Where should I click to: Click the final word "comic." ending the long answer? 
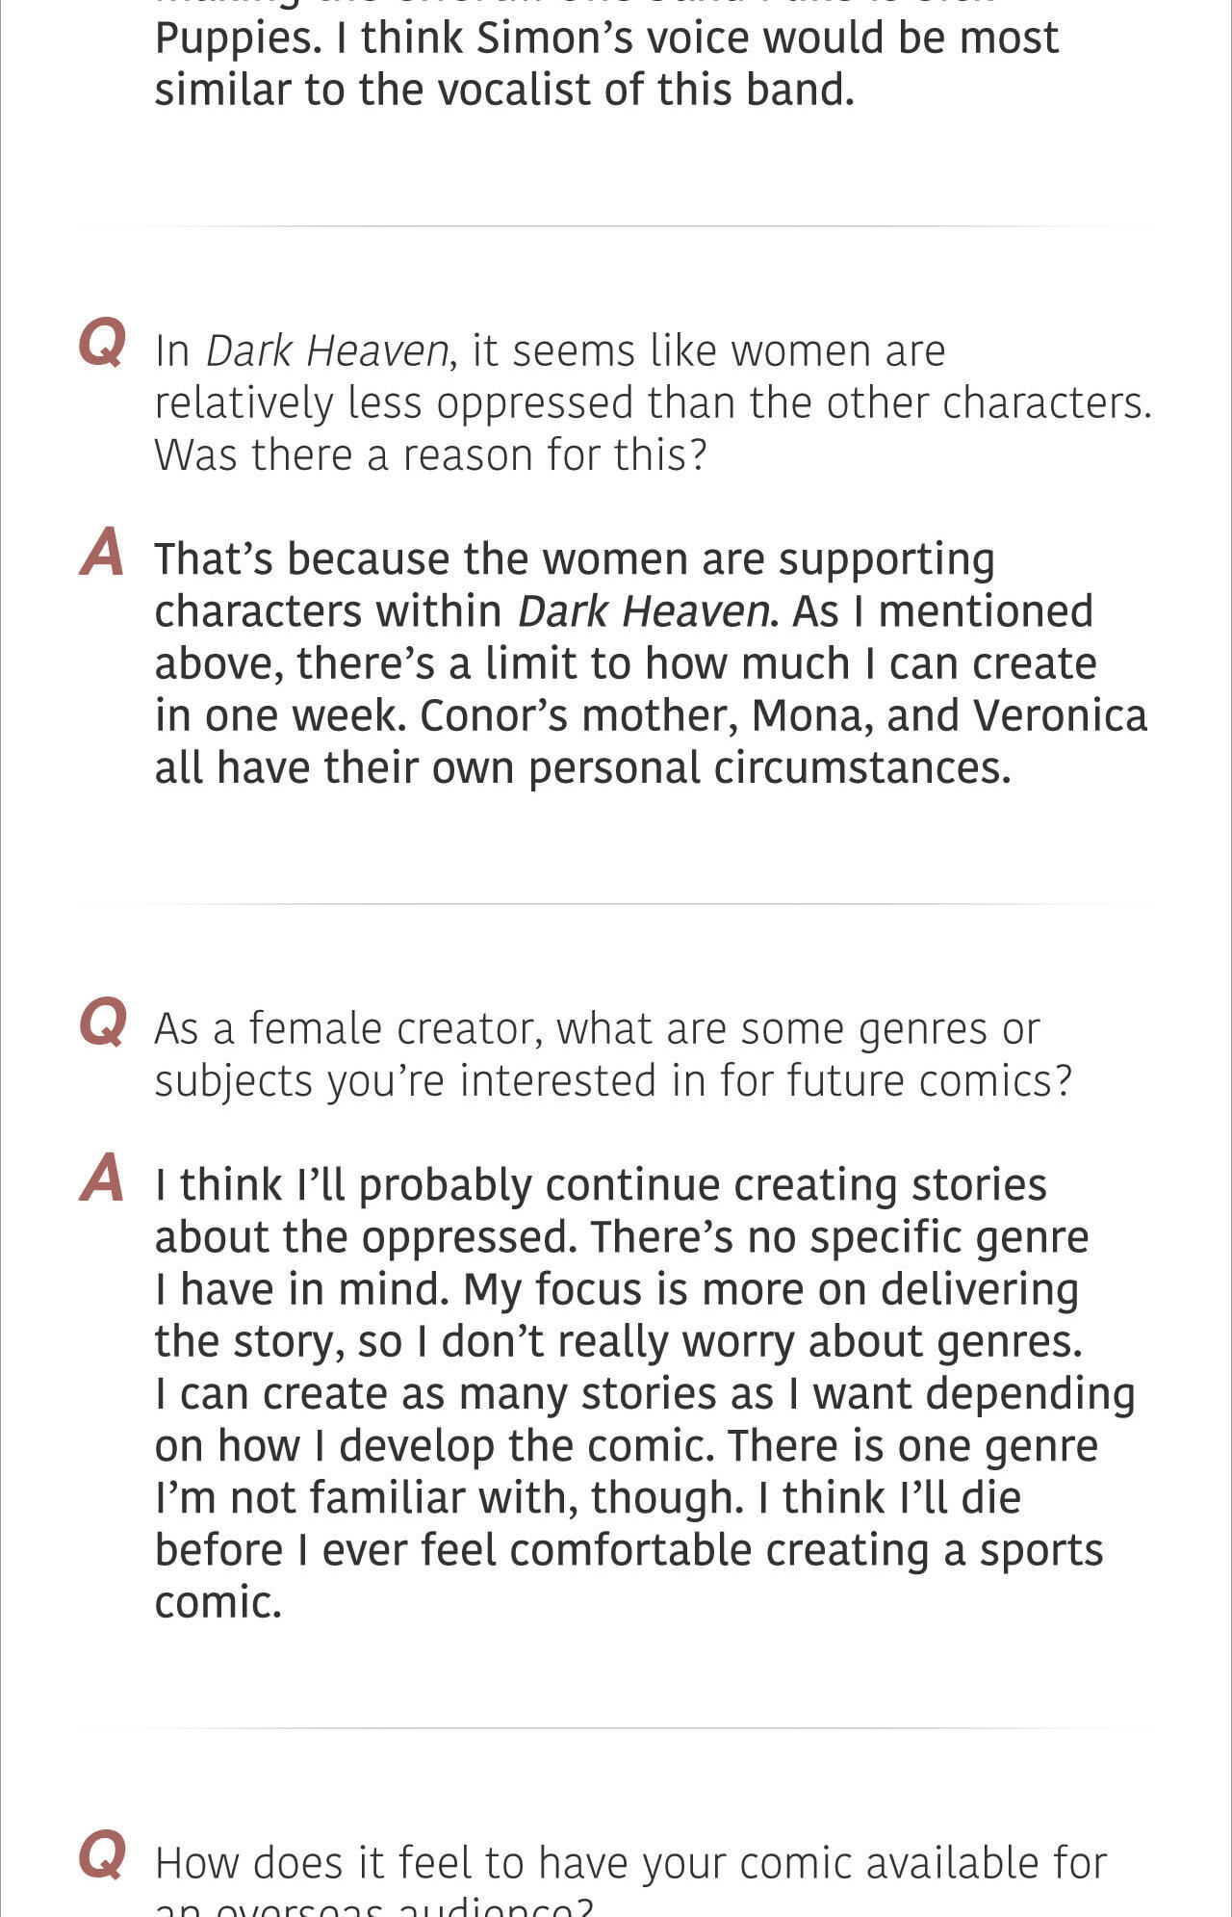click(x=218, y=1602)
